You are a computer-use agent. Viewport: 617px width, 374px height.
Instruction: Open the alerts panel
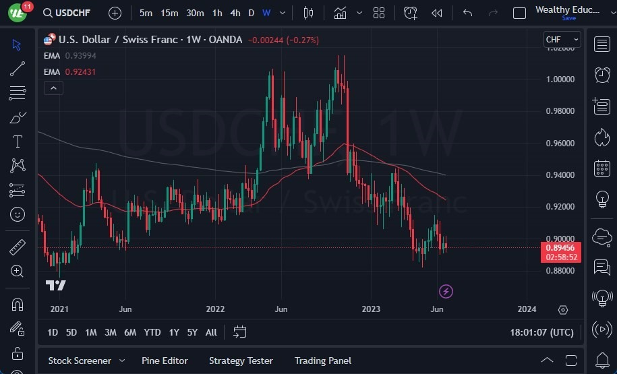coord(601,75)
